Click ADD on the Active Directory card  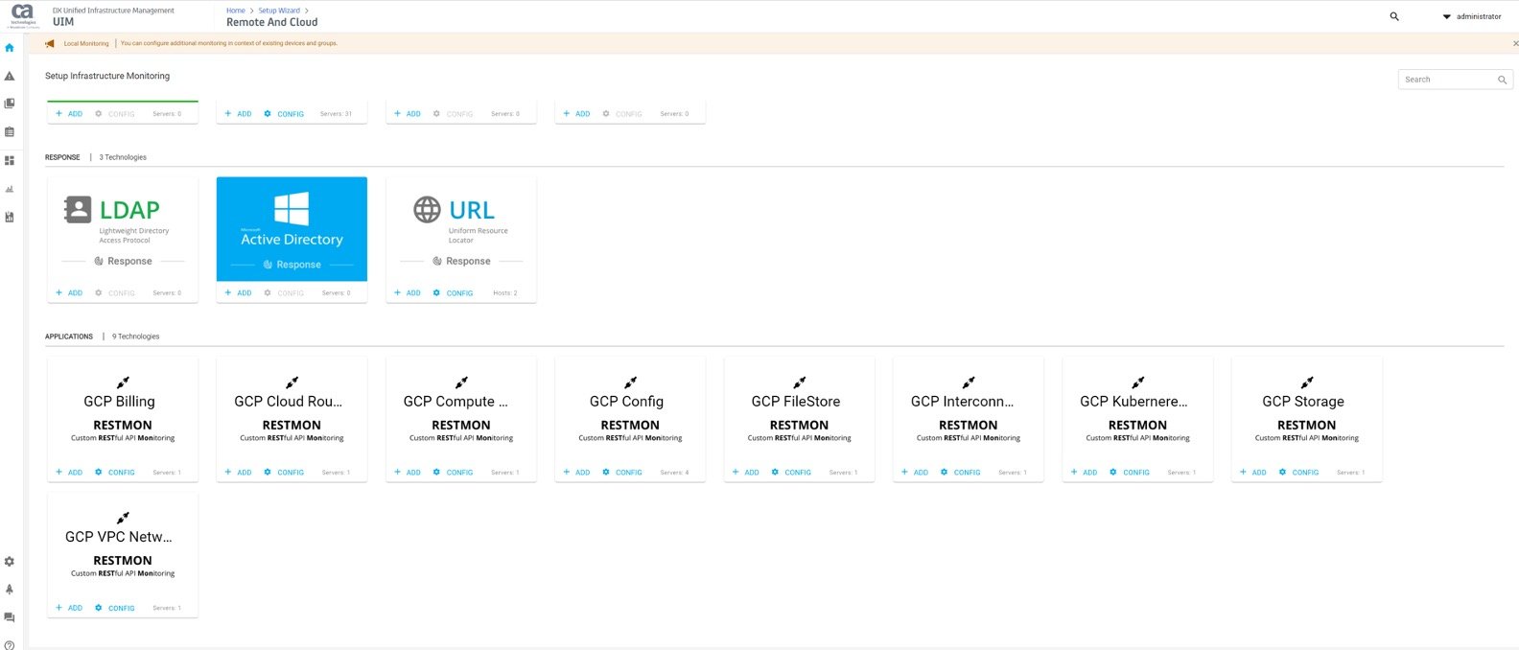(x=238, y=292)
